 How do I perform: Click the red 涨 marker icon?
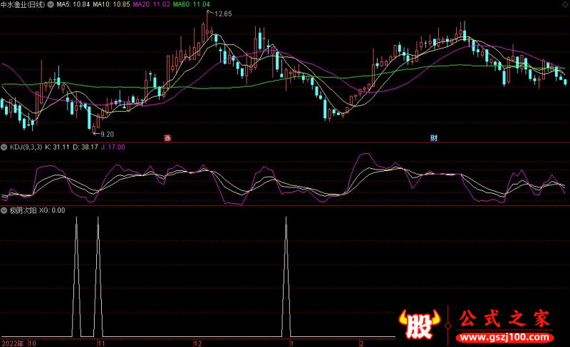pyautogui.click(x=168, y=138)
